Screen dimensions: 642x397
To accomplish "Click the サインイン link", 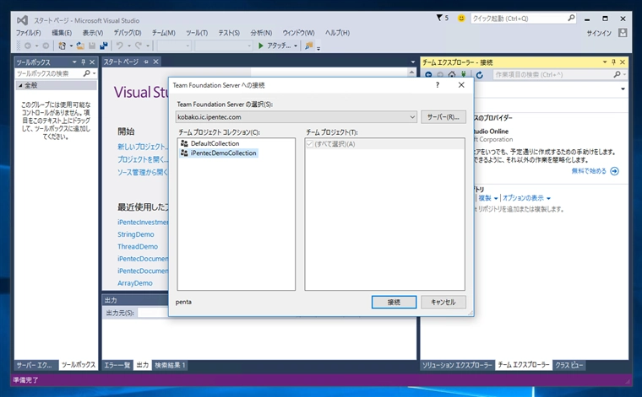I will (x=599, y=33).
